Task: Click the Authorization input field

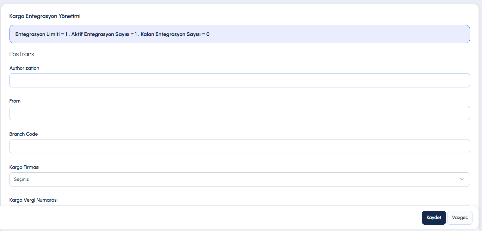Action: point(239,80)
